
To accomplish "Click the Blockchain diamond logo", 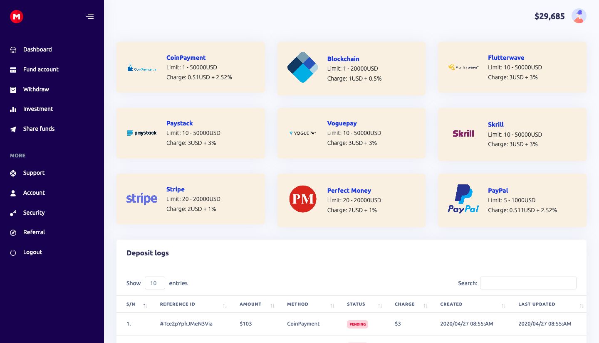I will 303,67.
